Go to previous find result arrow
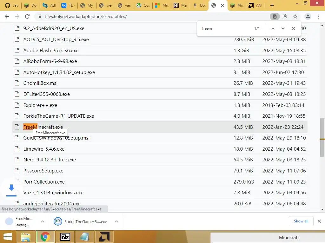 (x=273, y=28)
